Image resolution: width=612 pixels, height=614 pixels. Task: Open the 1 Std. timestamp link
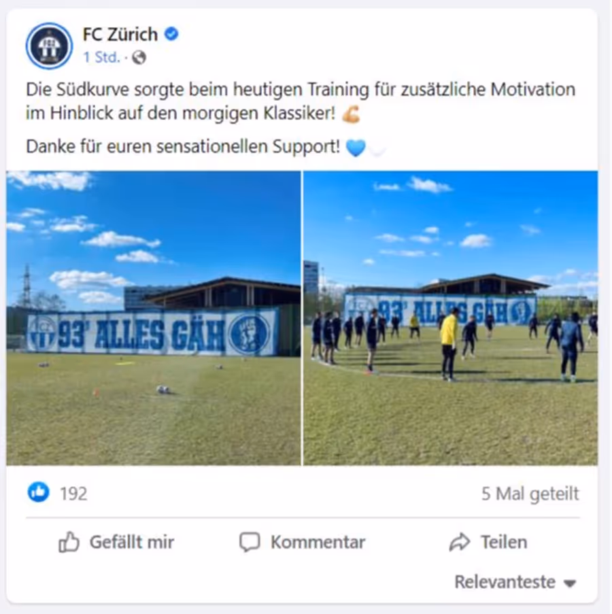(x=101, y=58)
